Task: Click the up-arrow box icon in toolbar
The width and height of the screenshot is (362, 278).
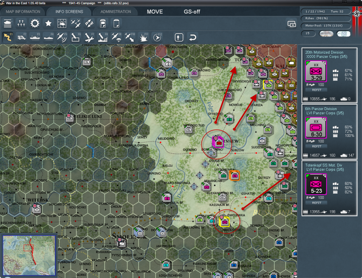Action: [179, 37]
